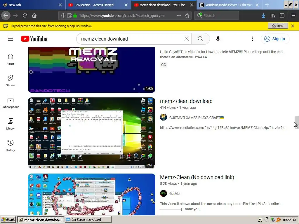Open Library in YouTube sidebar
This screenshot has width=299, height=224.
(10, 124)
